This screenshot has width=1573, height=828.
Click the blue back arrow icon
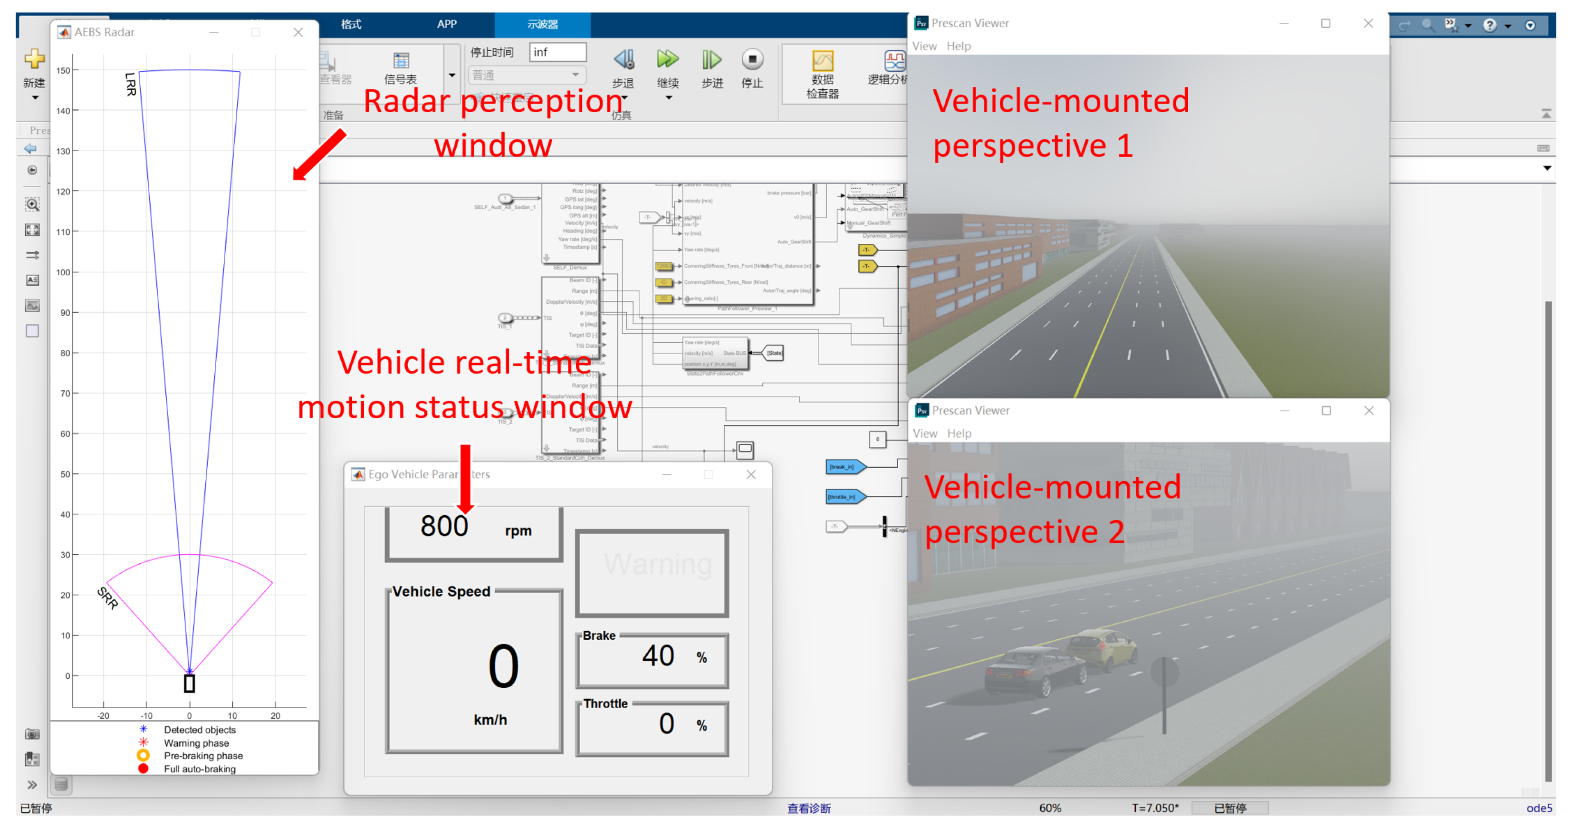(x=30, y=148)
